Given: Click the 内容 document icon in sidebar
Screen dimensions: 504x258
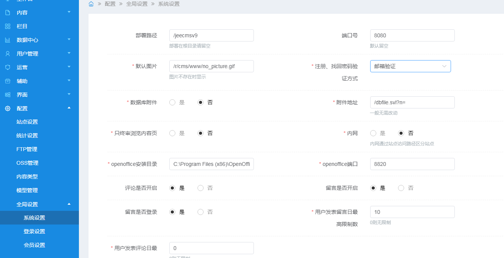Looking at the screenshot, I should [8, 13].
